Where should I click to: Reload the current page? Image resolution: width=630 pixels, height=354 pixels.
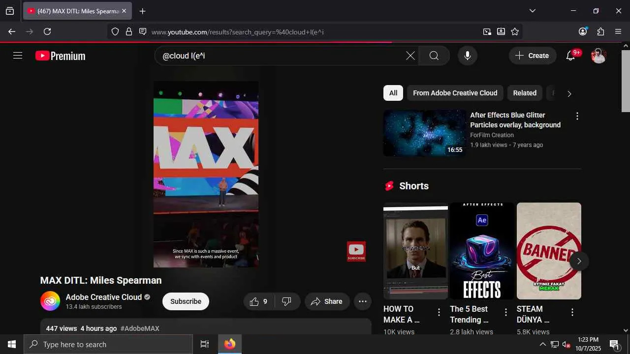[x=47, y=31]
